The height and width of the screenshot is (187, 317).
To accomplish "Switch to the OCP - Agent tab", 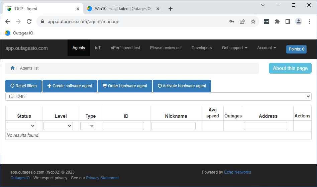I will (43, 9).
